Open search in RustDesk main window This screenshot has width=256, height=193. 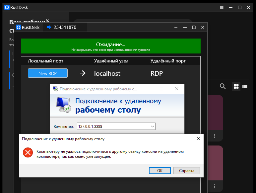pos(223,86)
